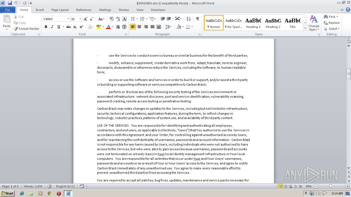Screen dimensions: 351x197
Task: Open the Font name dropdown
Action: coord(68,19)
